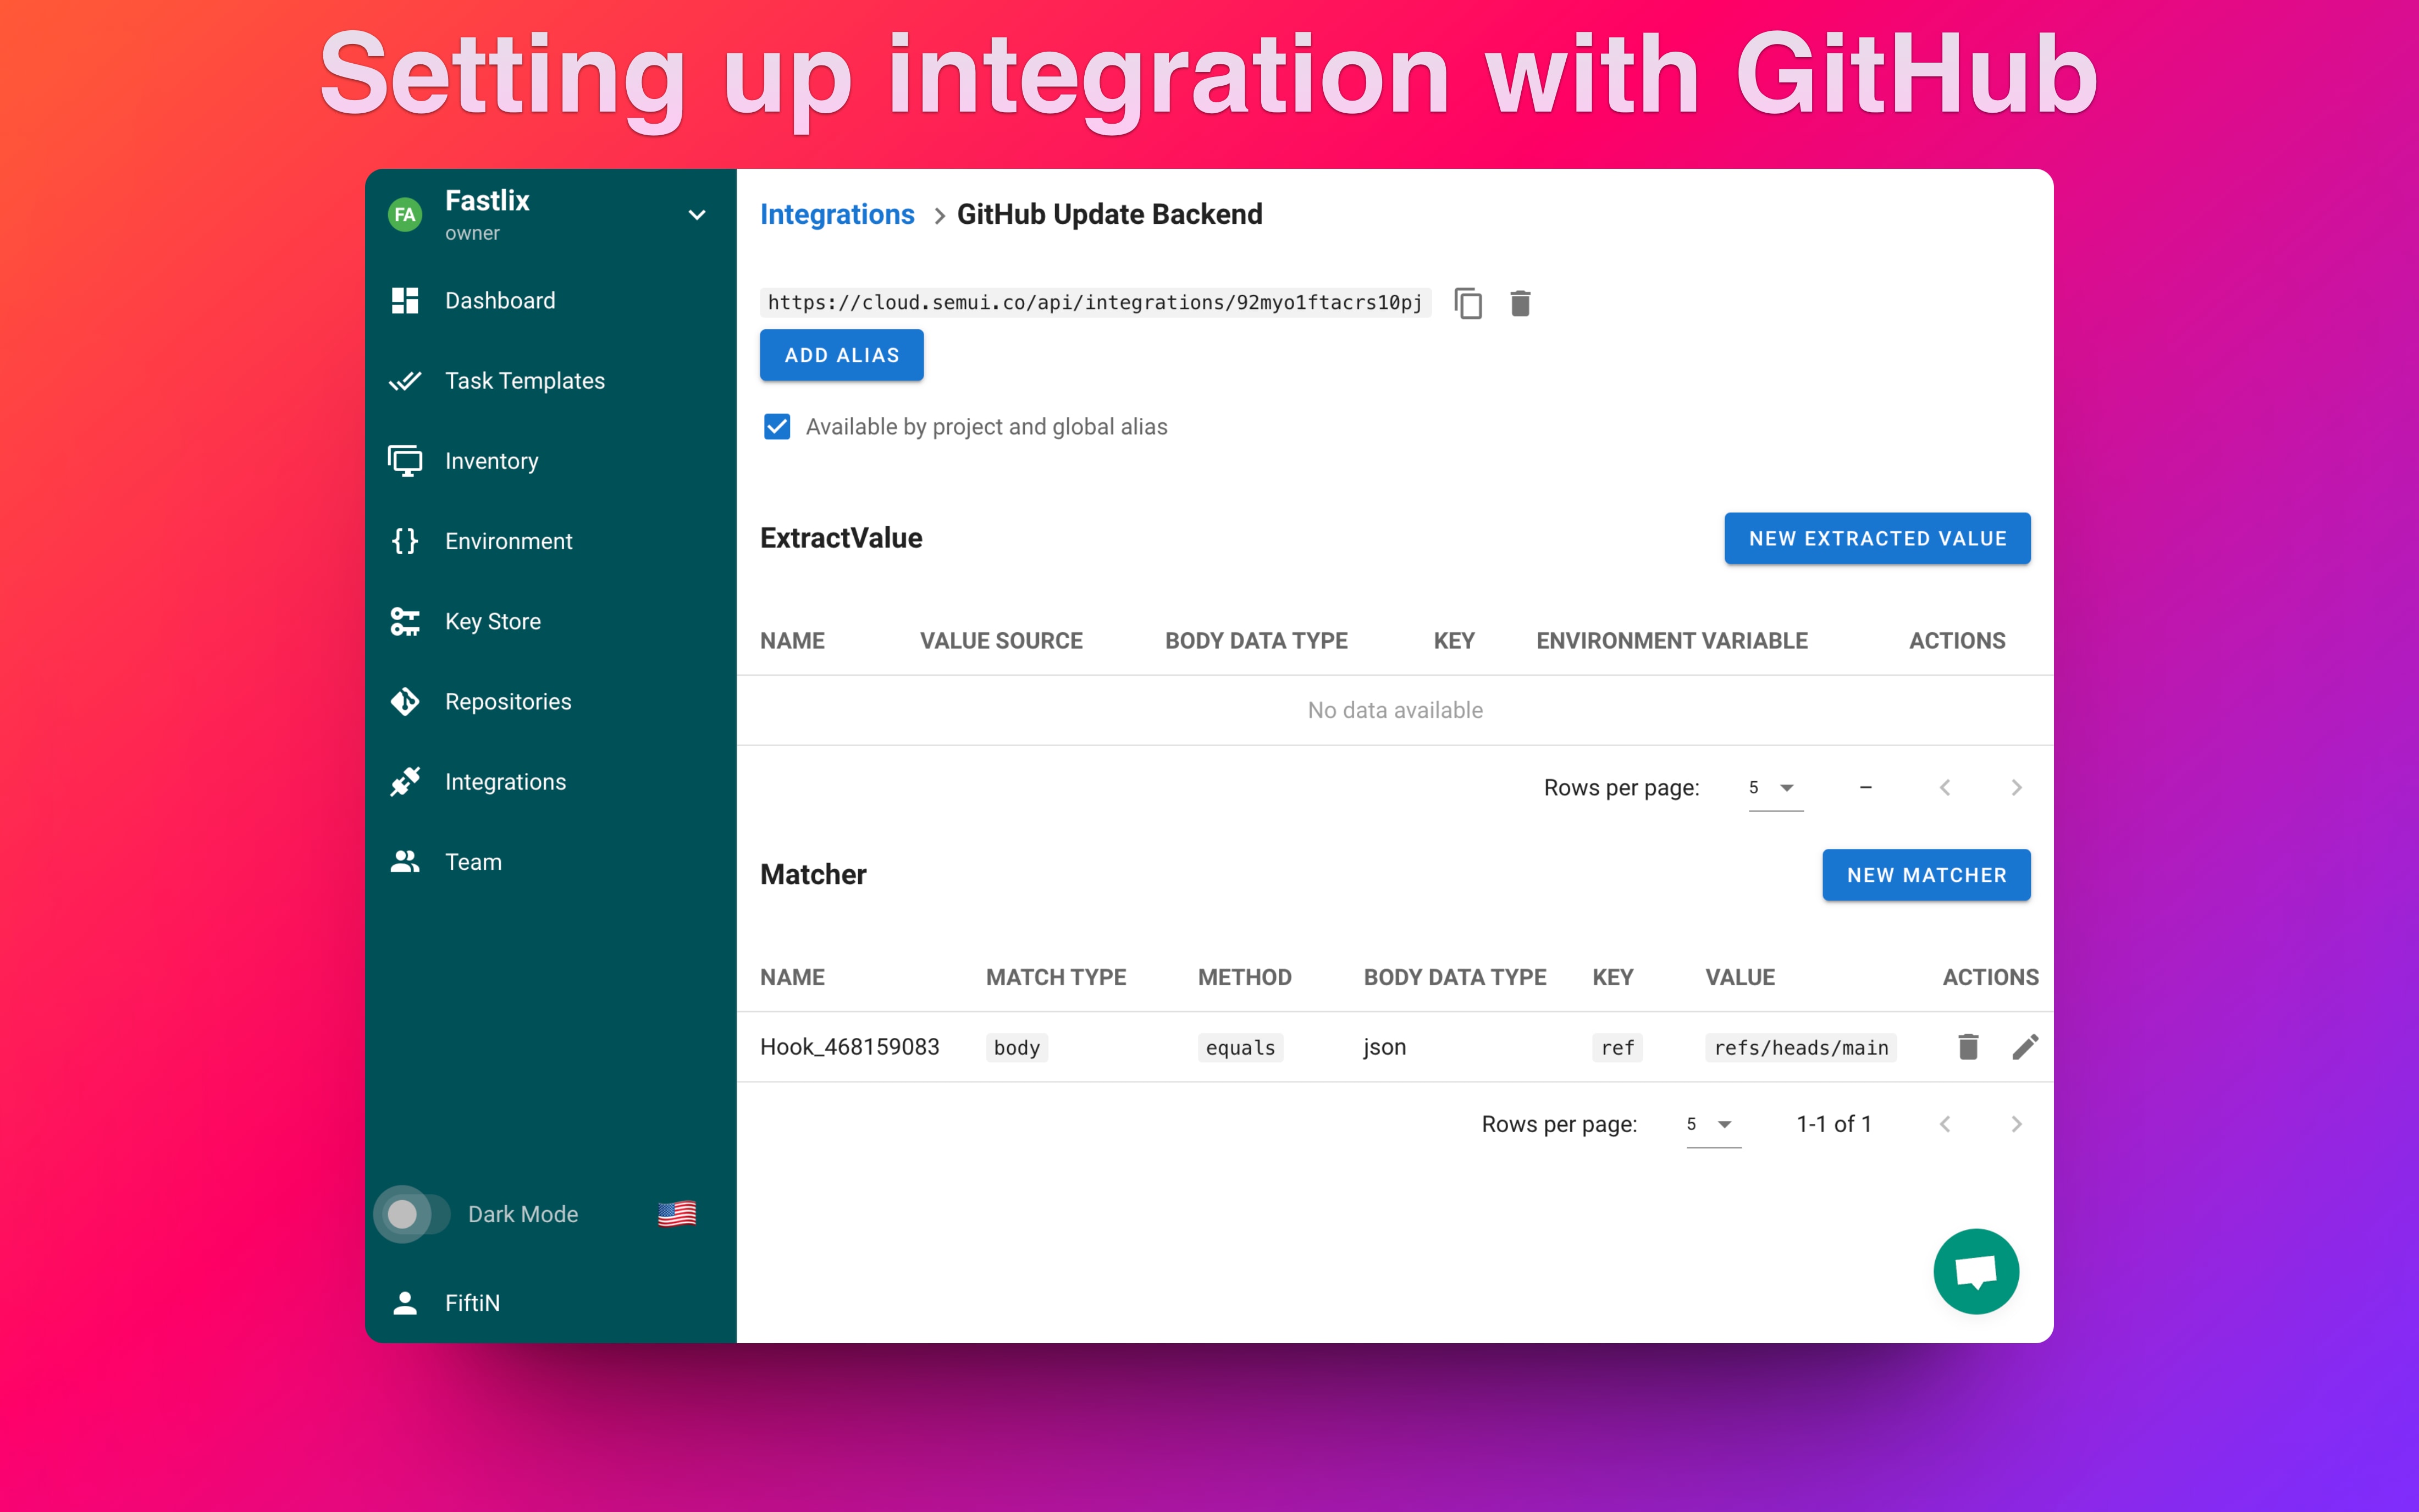This screenshot has width=2419, height=1512.
Task: Select Hook_468159083 matcher name
Action: (x=849, y=1047)
